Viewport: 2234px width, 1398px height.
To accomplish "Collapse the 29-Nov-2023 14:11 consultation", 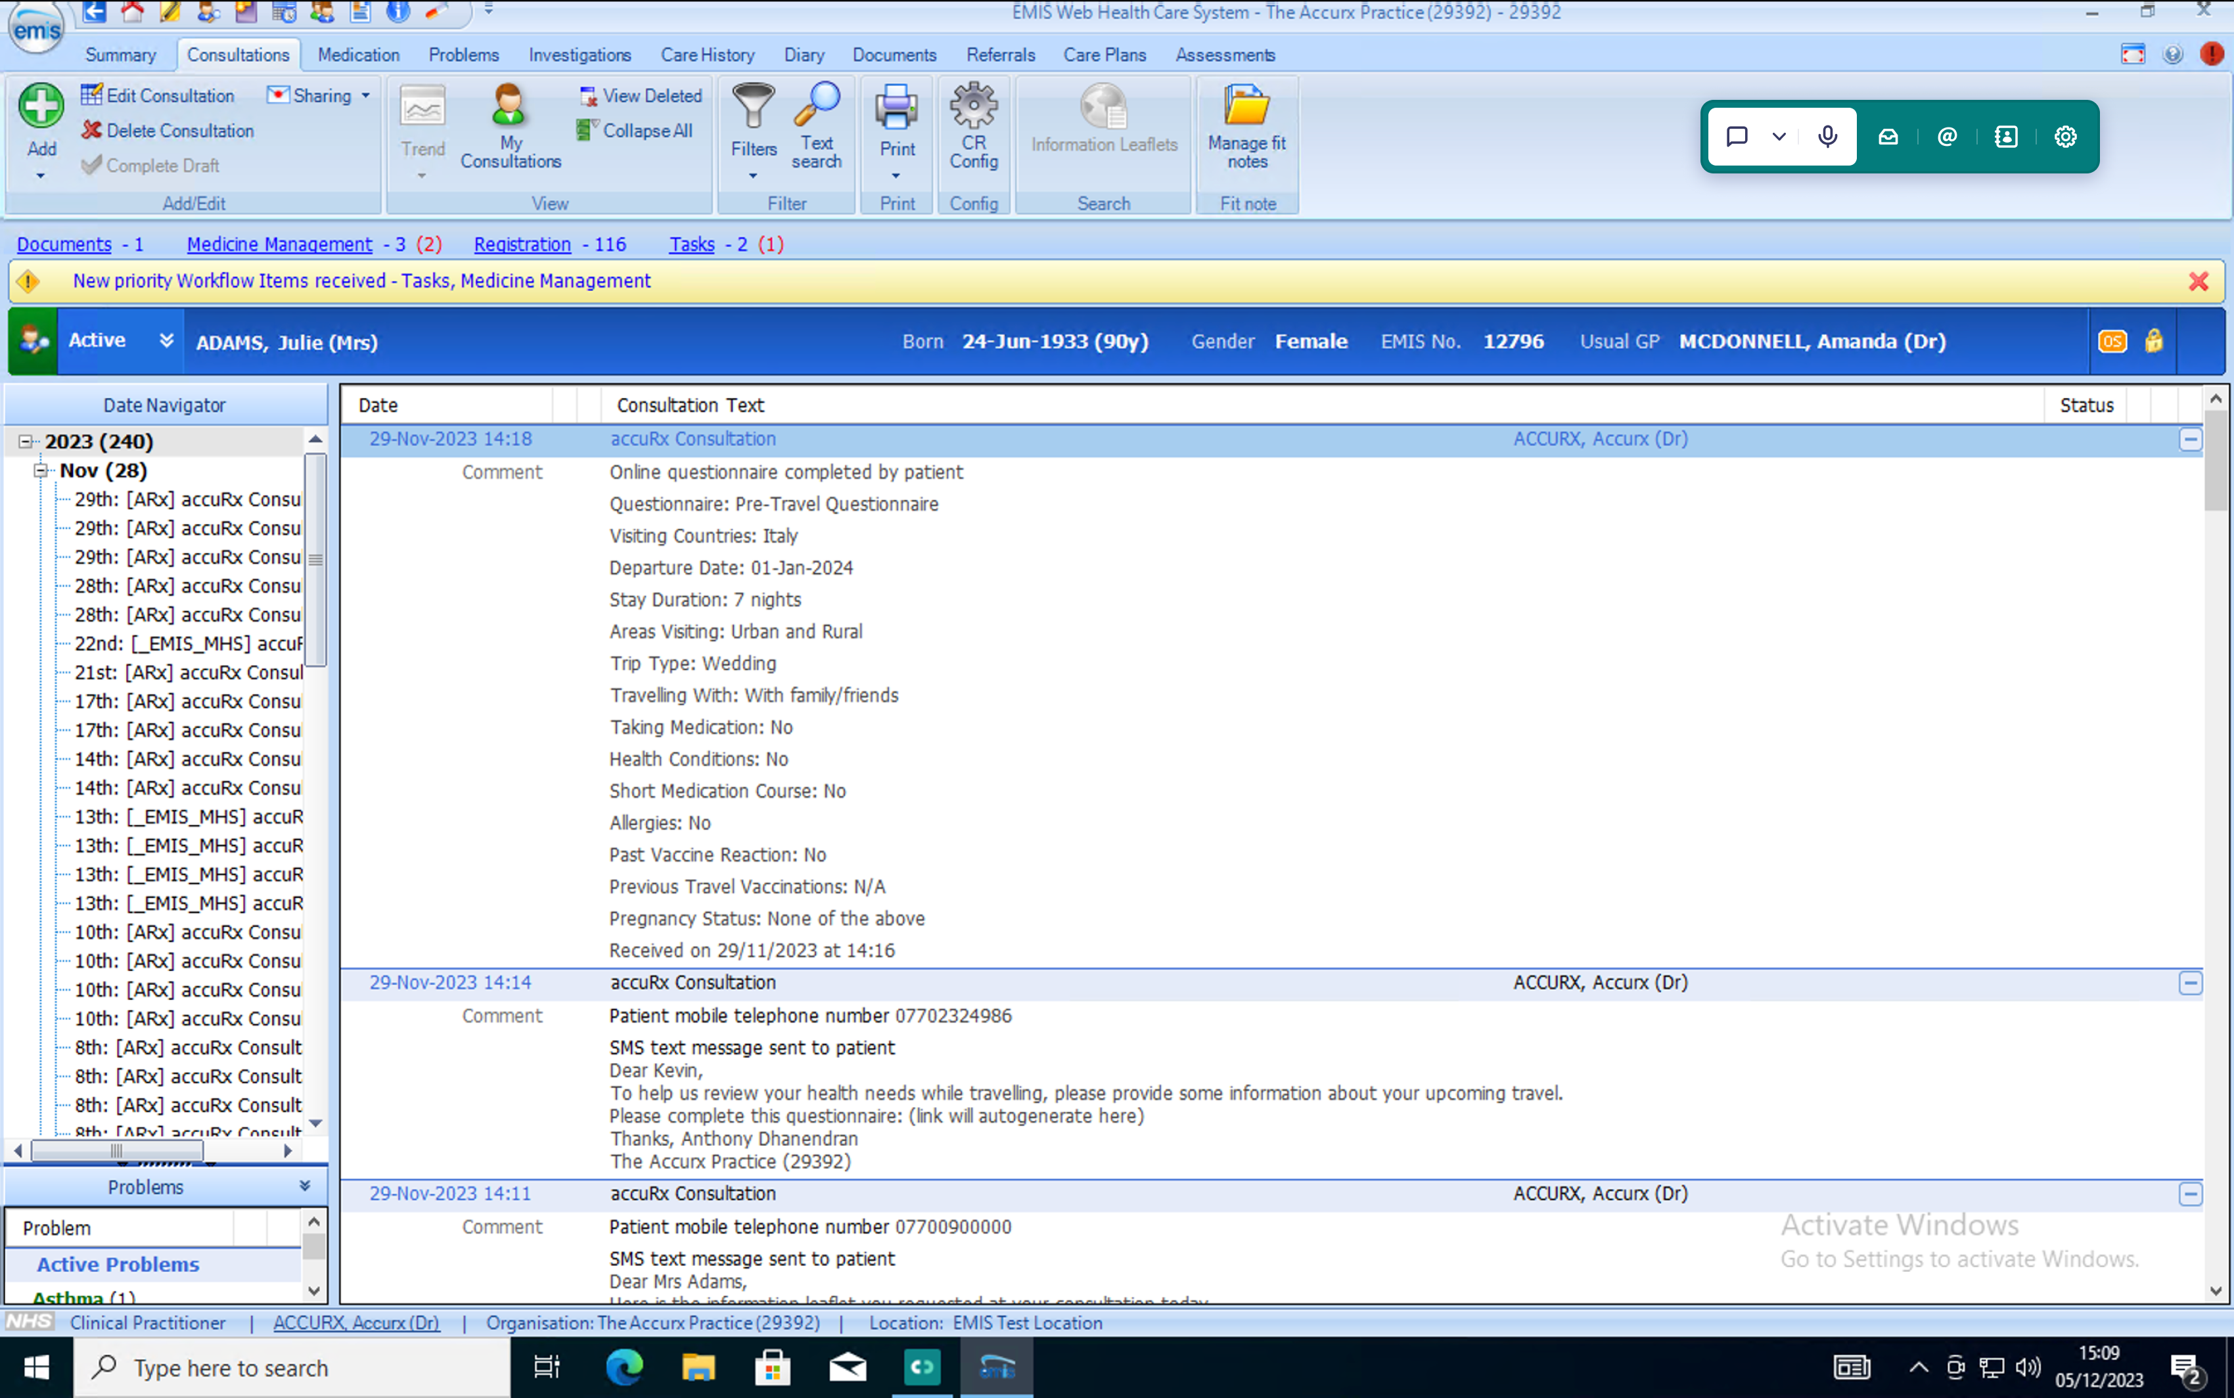I will (x=2191, y=1194).
